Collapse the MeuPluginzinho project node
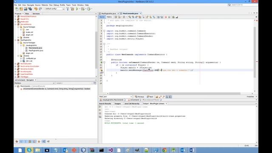 [x=15, y=40]
